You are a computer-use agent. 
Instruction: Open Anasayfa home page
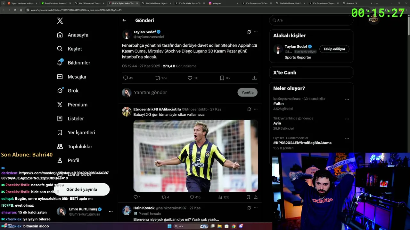coord(72,35)
